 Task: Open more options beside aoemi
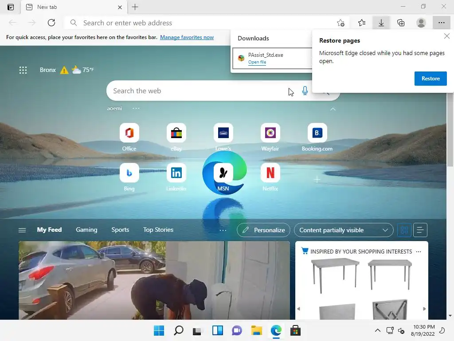[136, 108]
